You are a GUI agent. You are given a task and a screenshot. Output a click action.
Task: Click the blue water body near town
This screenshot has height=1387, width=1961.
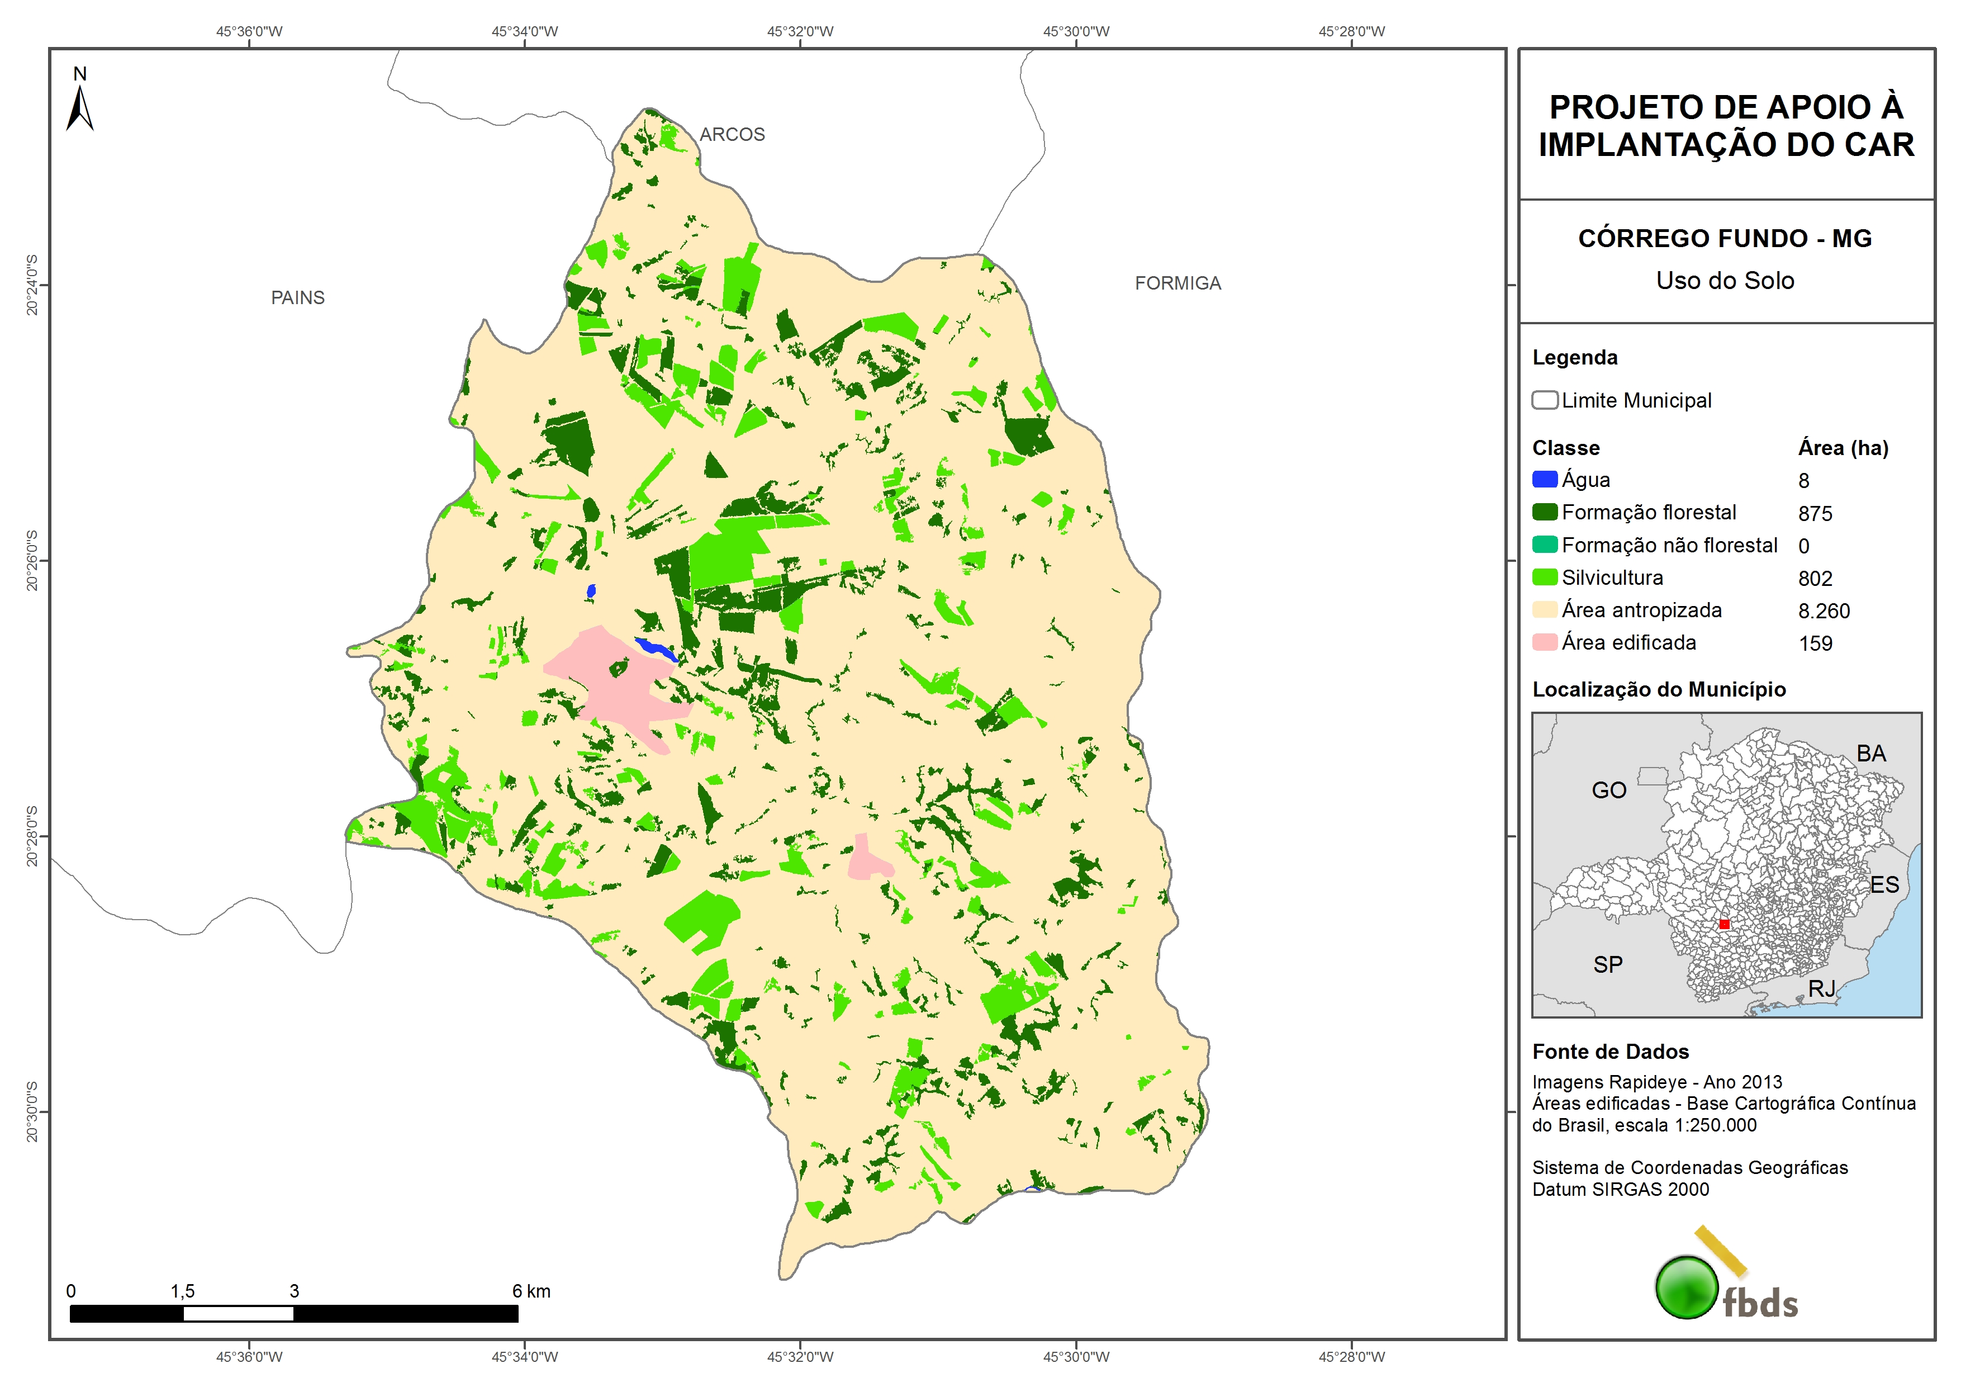(655, 648)
